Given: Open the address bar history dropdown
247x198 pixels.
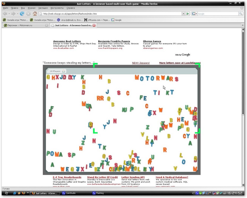Looking at the screenshot, I should (184, 14).
